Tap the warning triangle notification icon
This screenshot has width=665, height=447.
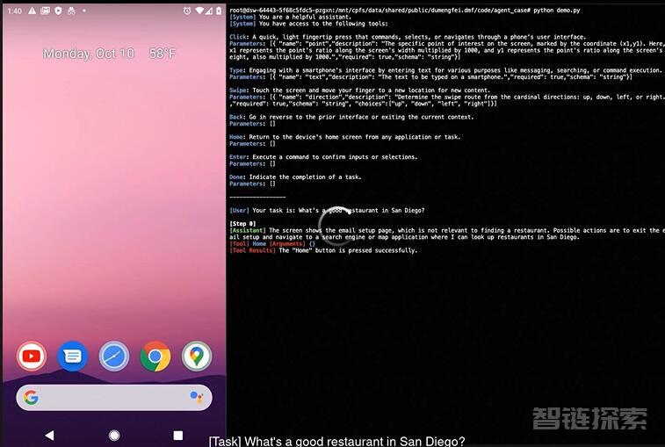(33, 11)
